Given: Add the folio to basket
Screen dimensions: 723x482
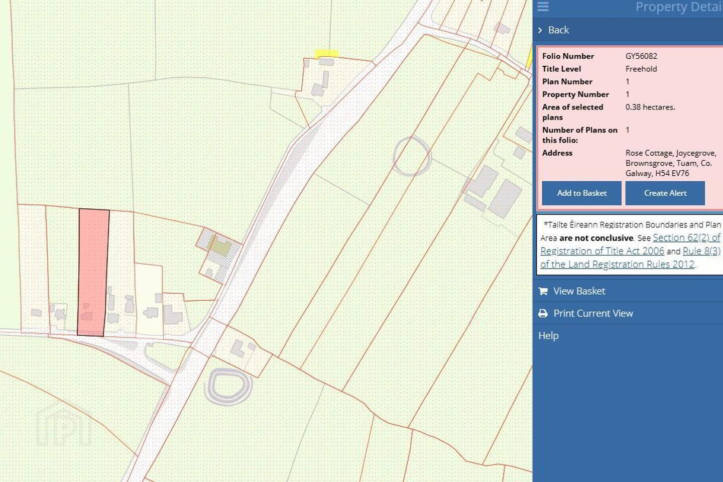Looking at the screenshot, I should [x=581, y=193].
